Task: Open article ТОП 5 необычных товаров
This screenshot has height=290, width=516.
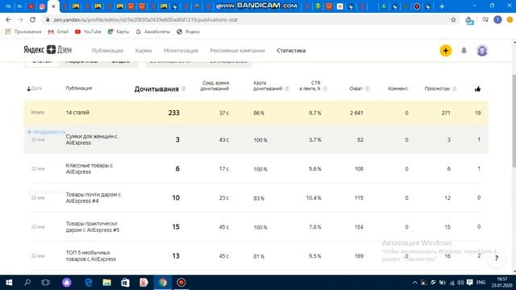Action: [91, 256]
